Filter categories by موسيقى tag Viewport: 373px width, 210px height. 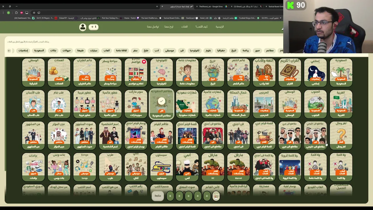pos(170,50)
